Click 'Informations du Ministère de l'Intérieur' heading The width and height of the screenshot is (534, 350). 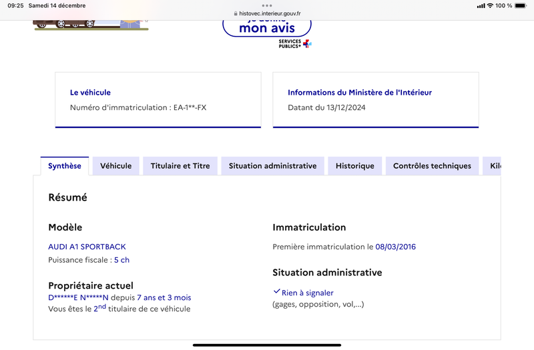click(360, 93)
